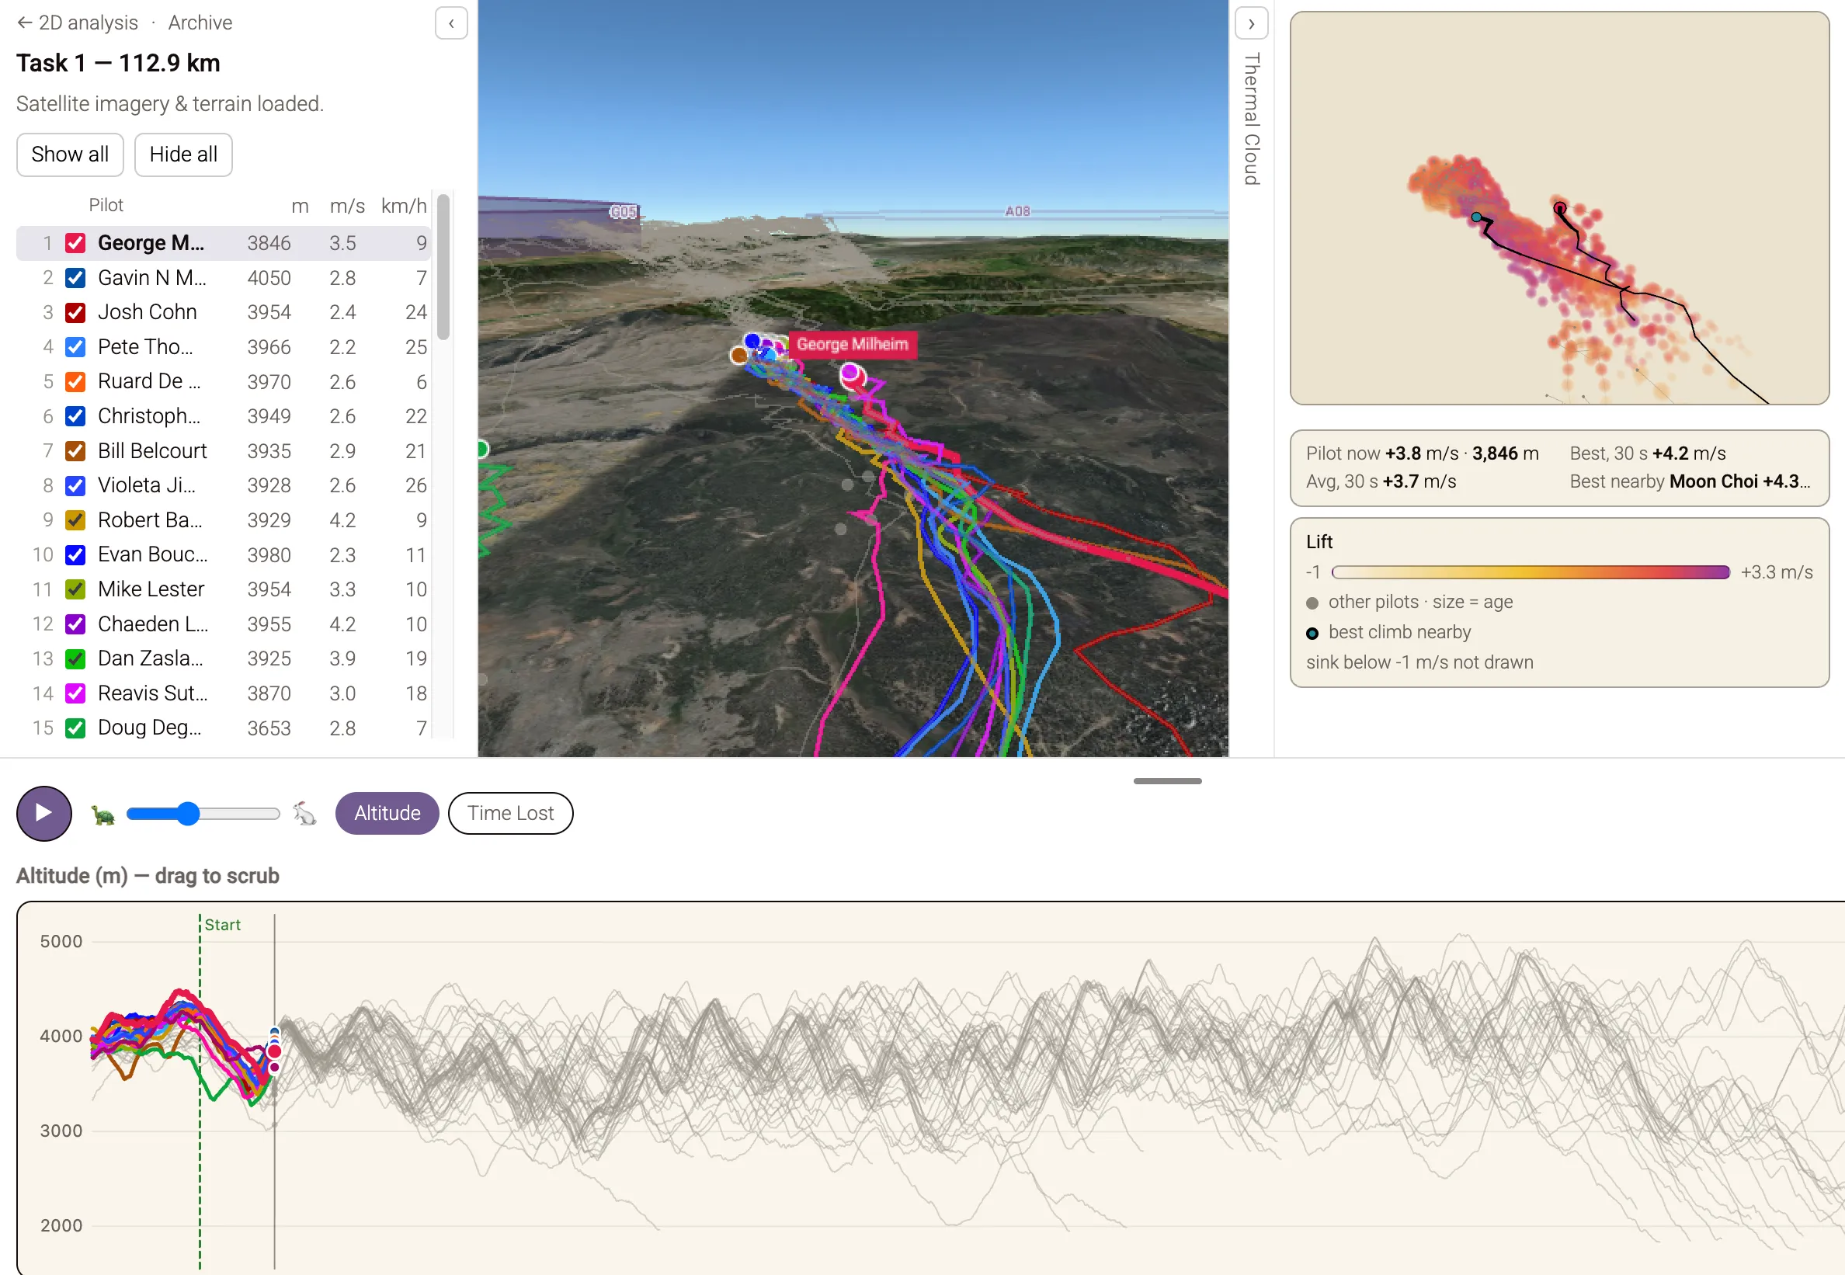
Task: Collapse the Thermal Cloud panel chevron
Action: click(1252, 23)
